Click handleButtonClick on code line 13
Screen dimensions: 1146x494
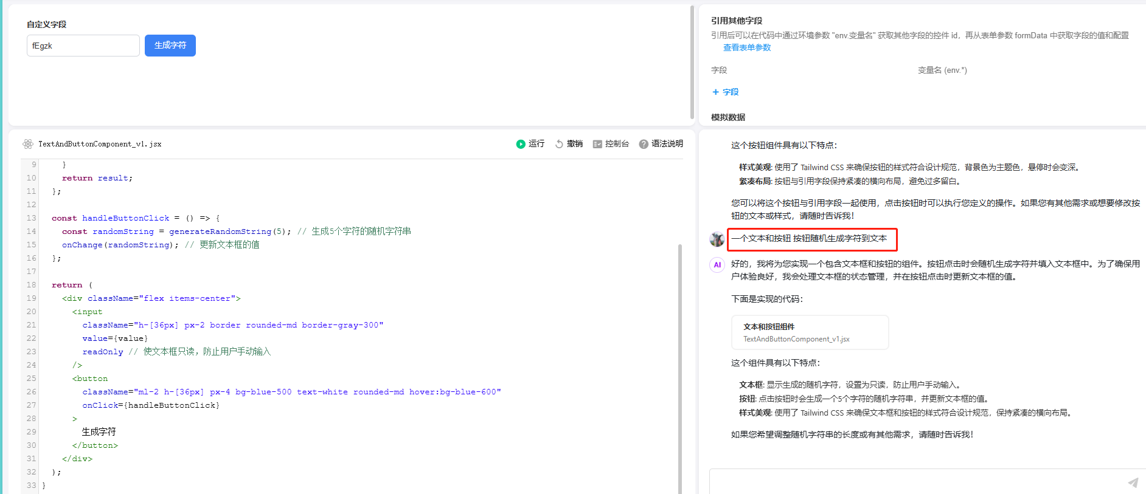[125, 218]
